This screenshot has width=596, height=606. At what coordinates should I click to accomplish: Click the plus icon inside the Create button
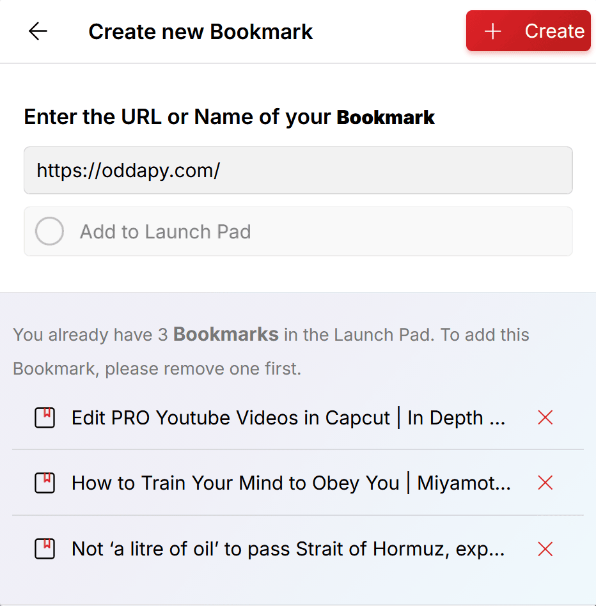tap(492, 31)
